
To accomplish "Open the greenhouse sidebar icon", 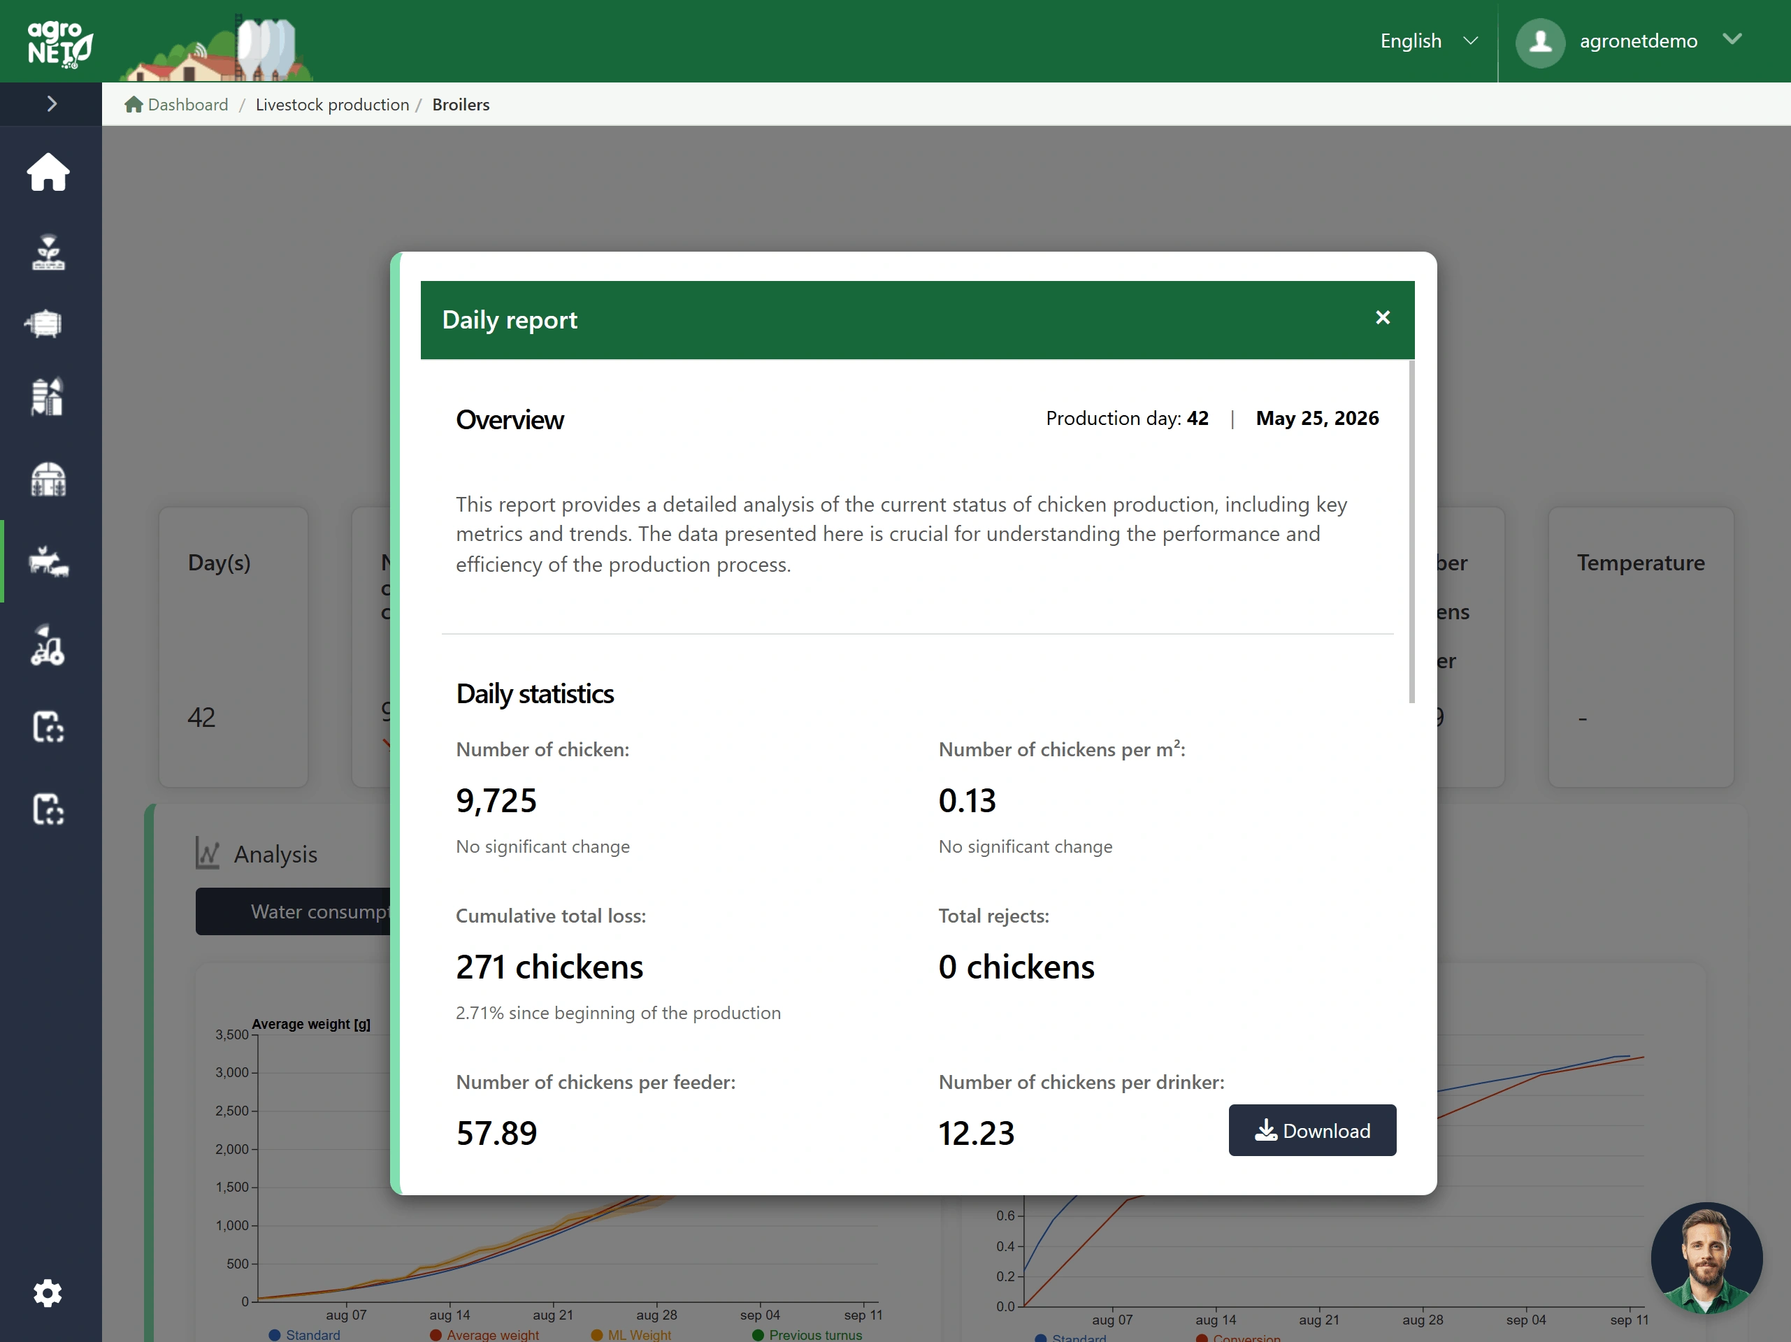I will tap(48, 479).
